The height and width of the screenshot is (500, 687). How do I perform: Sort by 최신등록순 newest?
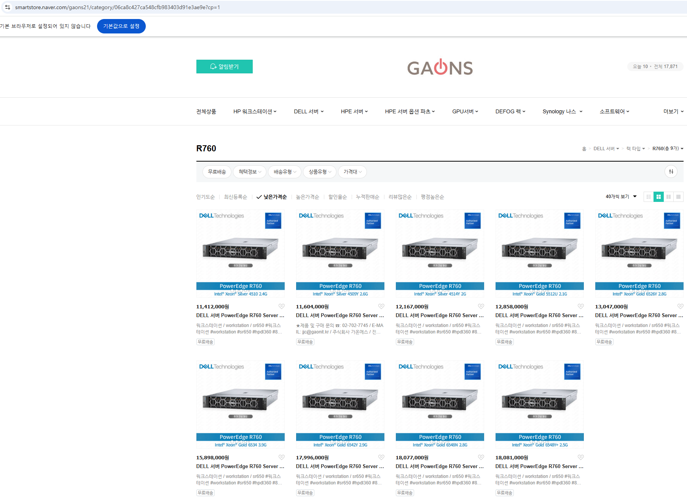[236, 197]
